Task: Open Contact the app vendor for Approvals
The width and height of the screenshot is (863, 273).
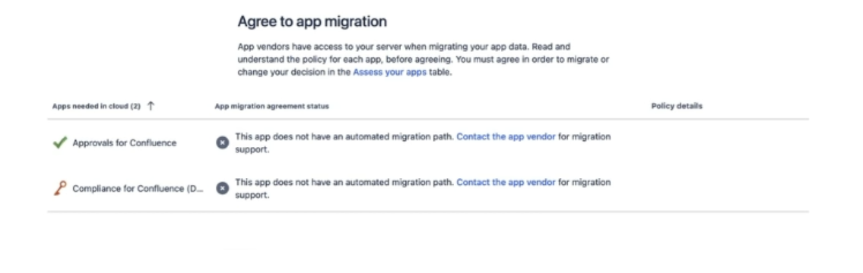Action: coord(505,137)
